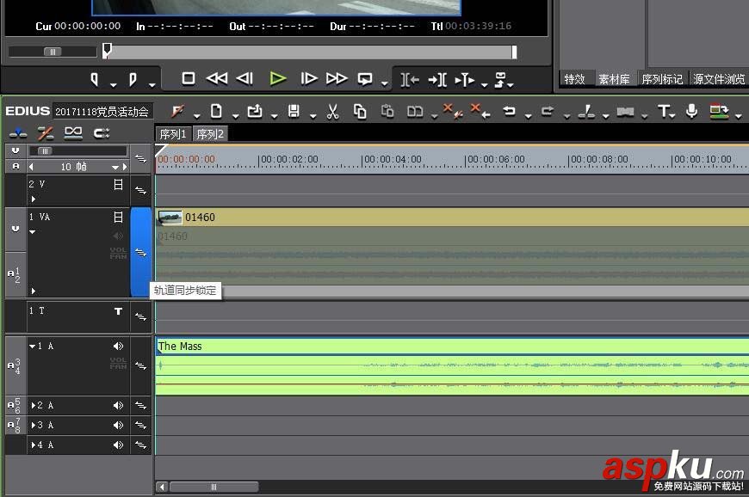Set the In point marker
749x497 pixels.
(95, 79)
